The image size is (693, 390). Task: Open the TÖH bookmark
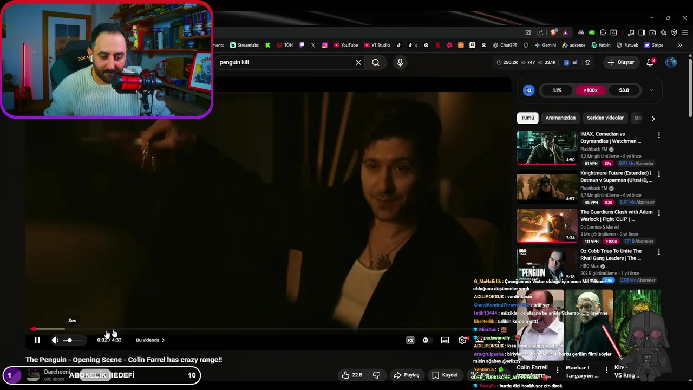coord(284,45)
